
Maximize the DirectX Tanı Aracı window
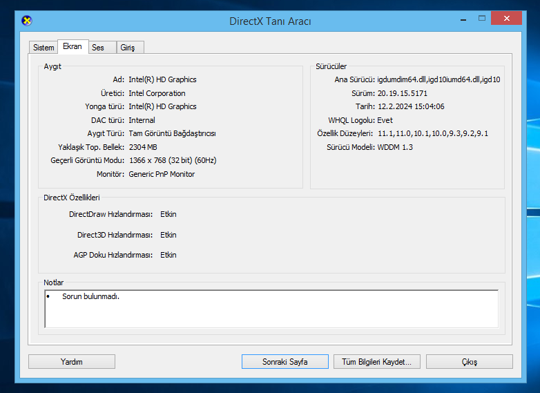click(482, 18)
